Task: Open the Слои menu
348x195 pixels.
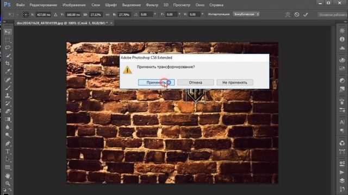Action: pyautogui.click(x=96, y=5)
